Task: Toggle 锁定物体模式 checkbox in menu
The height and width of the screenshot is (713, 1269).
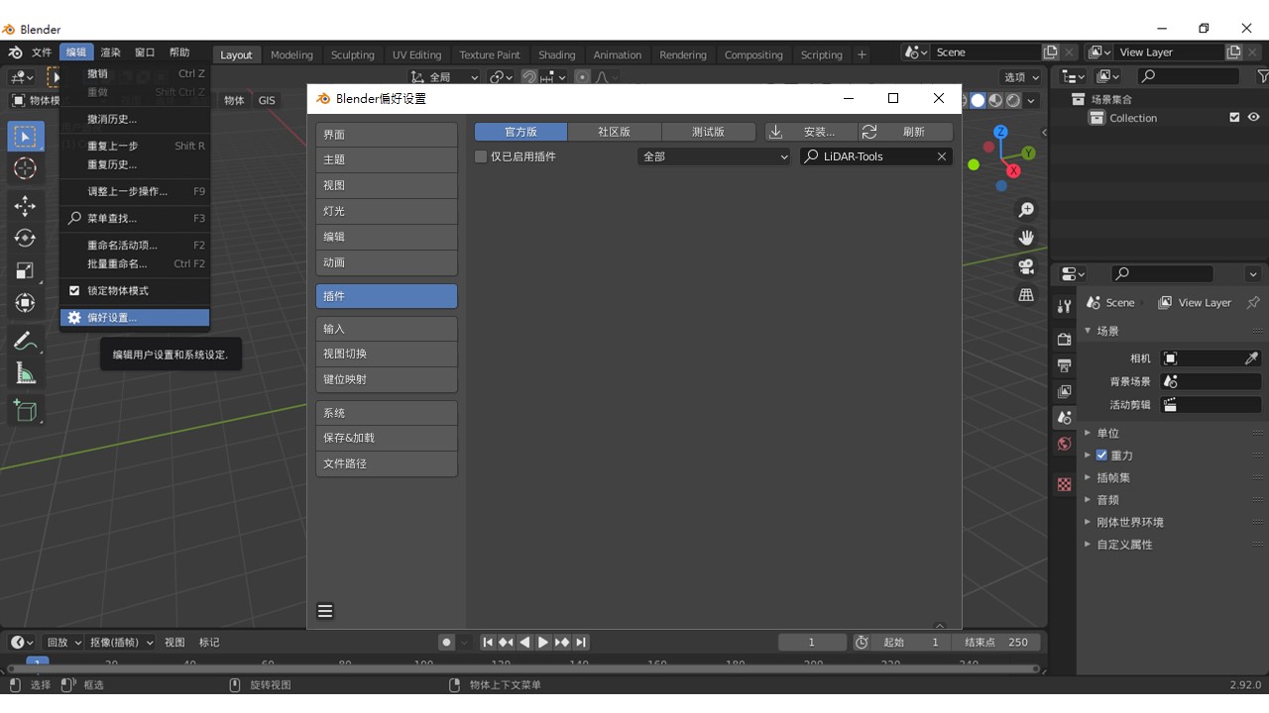Action: (x=74, y=291)
